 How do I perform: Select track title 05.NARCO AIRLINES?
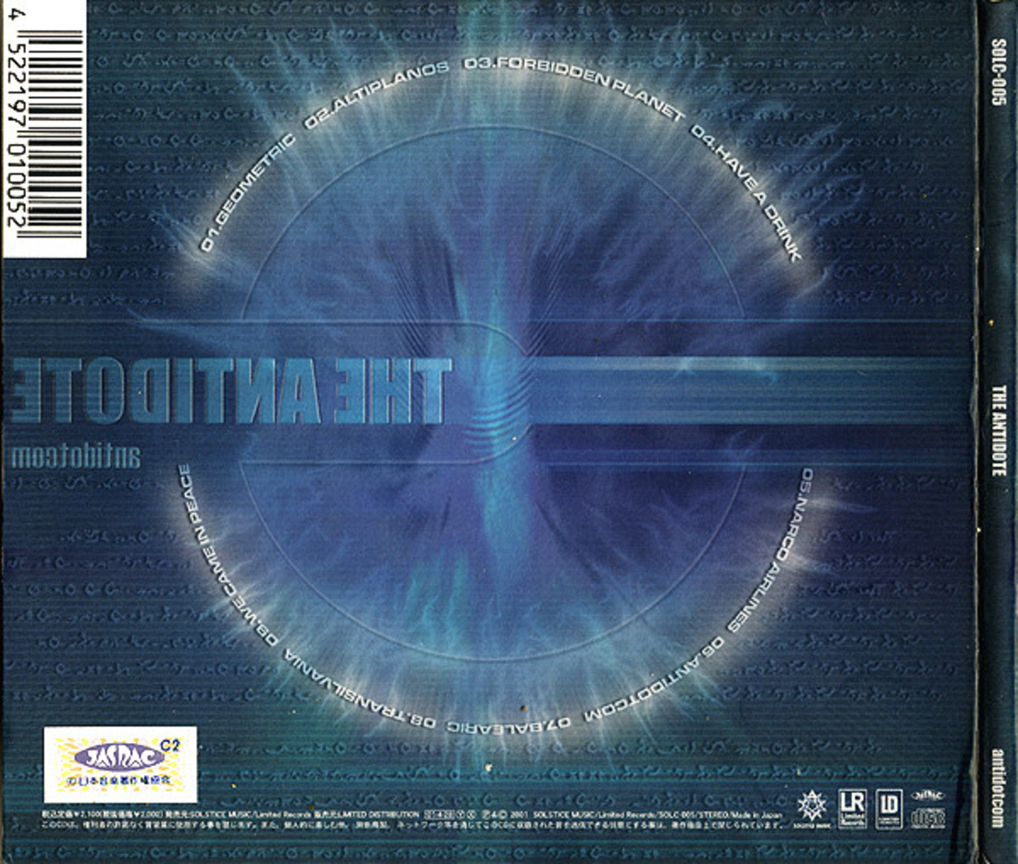click(771, 550)
